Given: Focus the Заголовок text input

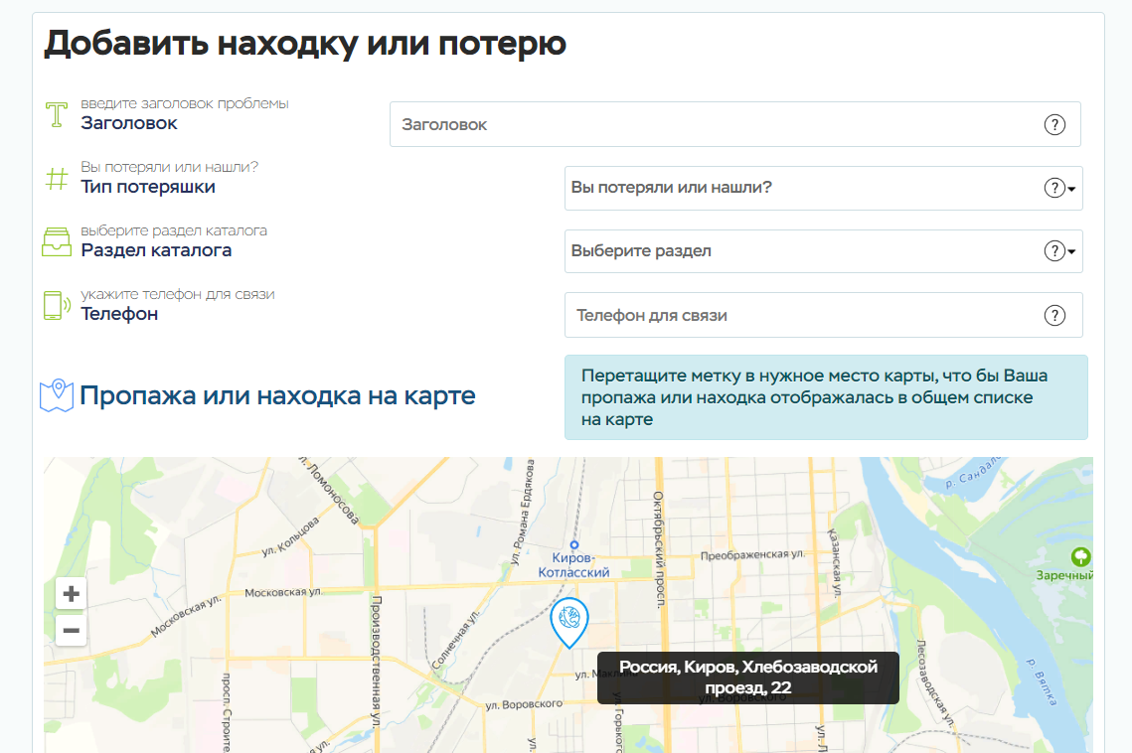Looking at the screenshot, I should pyautogui.click(x=716, y=125).
